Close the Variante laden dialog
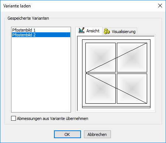This screenshot has height=143, width=166. [160, 6]
